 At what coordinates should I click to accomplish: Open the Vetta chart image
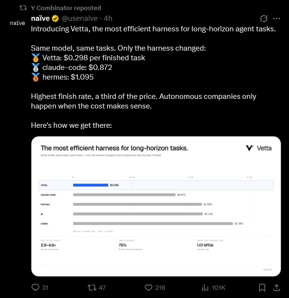pyautogui.click(x=156, y=206)
